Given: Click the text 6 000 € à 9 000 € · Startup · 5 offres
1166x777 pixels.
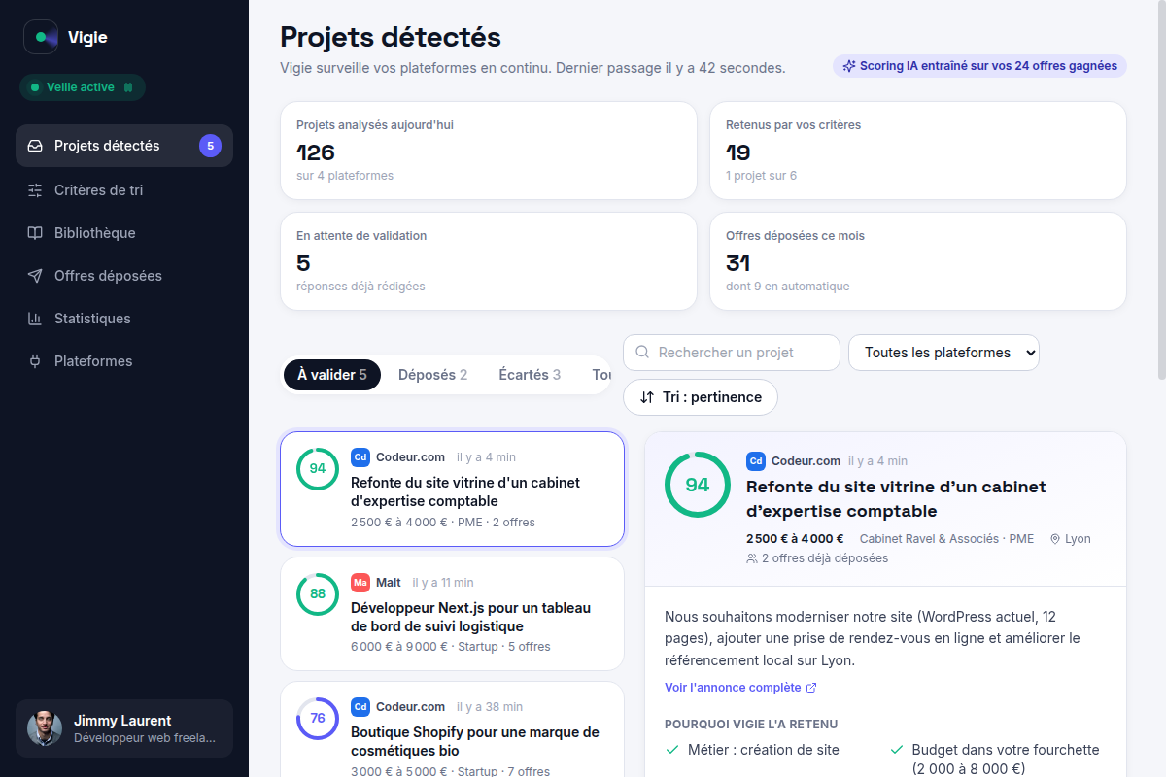Looking at the screenshot, I should click(x=451, y=647).
